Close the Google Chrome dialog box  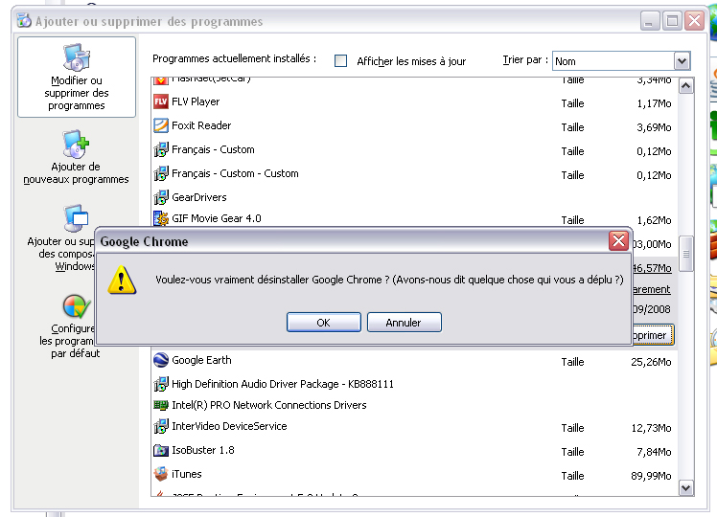click(618, 241)
